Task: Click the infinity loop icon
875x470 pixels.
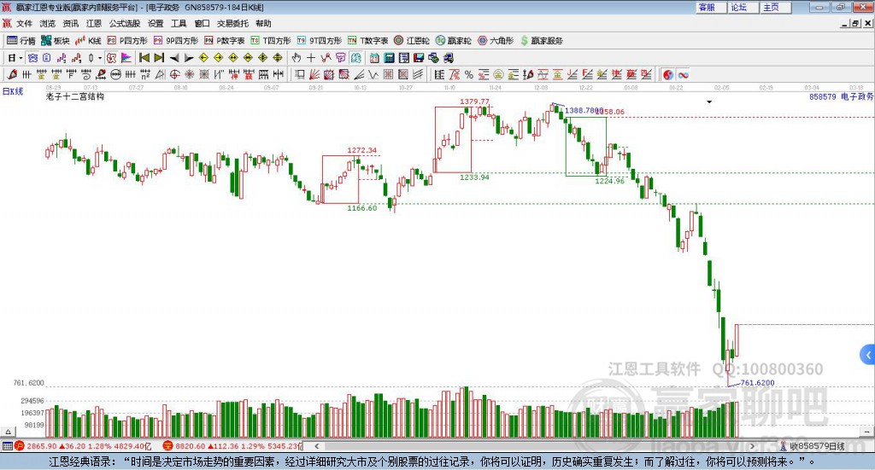Action: [683, 74]
